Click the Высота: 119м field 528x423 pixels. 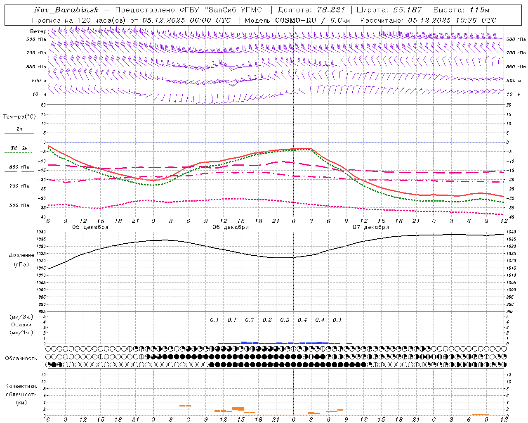pos(462,10)
